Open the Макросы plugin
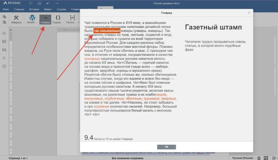The height and width of the screenshot is (160, 278). [x=16, y=19]
